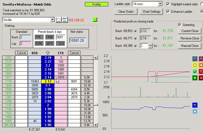Click the green status square indicator
The image size is (203, 133).
(95, 20)
